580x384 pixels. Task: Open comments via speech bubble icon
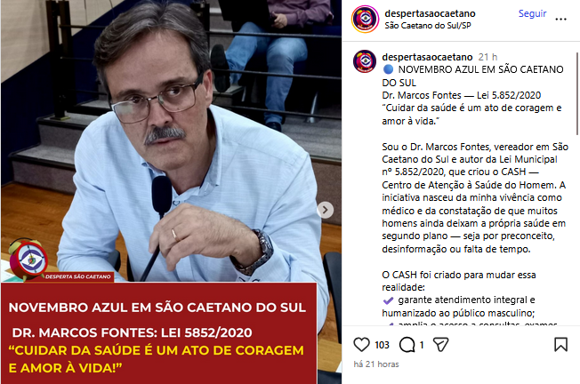(x=407, y=345)
